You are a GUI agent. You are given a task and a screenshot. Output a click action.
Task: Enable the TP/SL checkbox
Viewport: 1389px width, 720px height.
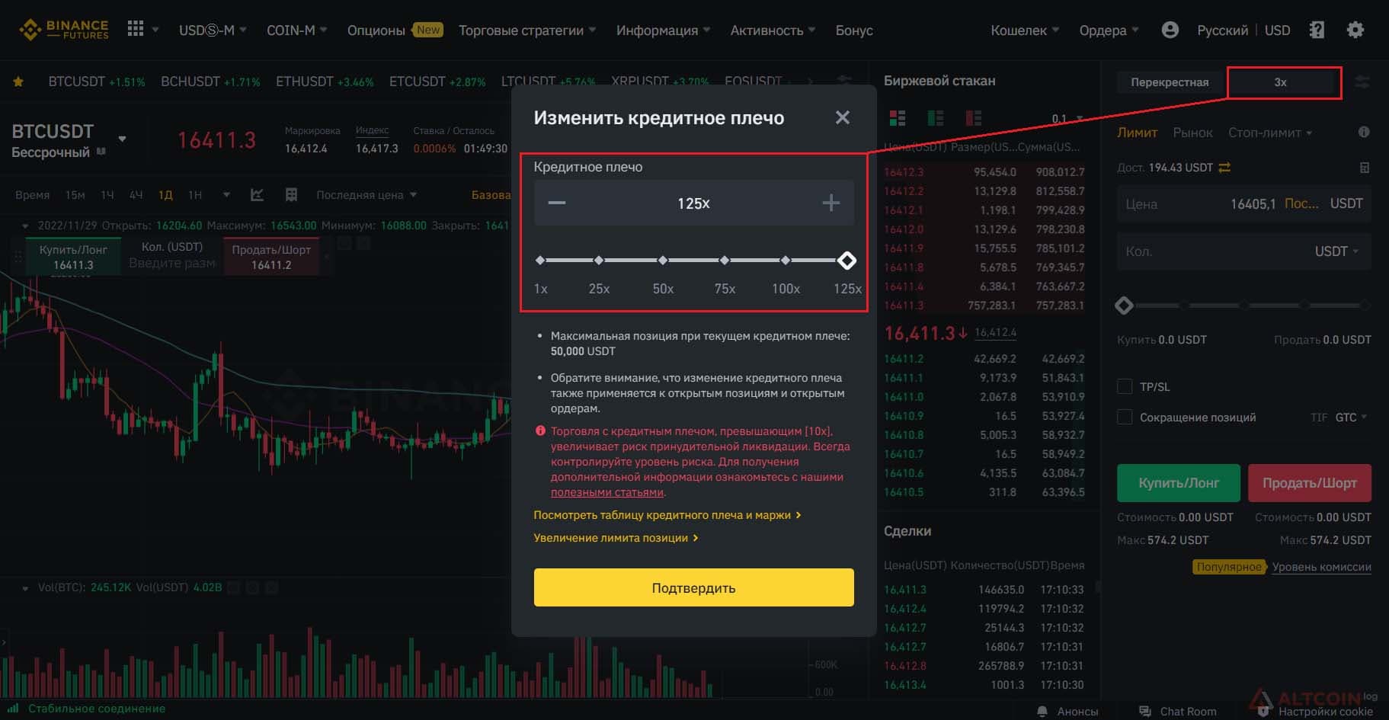click(1125, 386)
